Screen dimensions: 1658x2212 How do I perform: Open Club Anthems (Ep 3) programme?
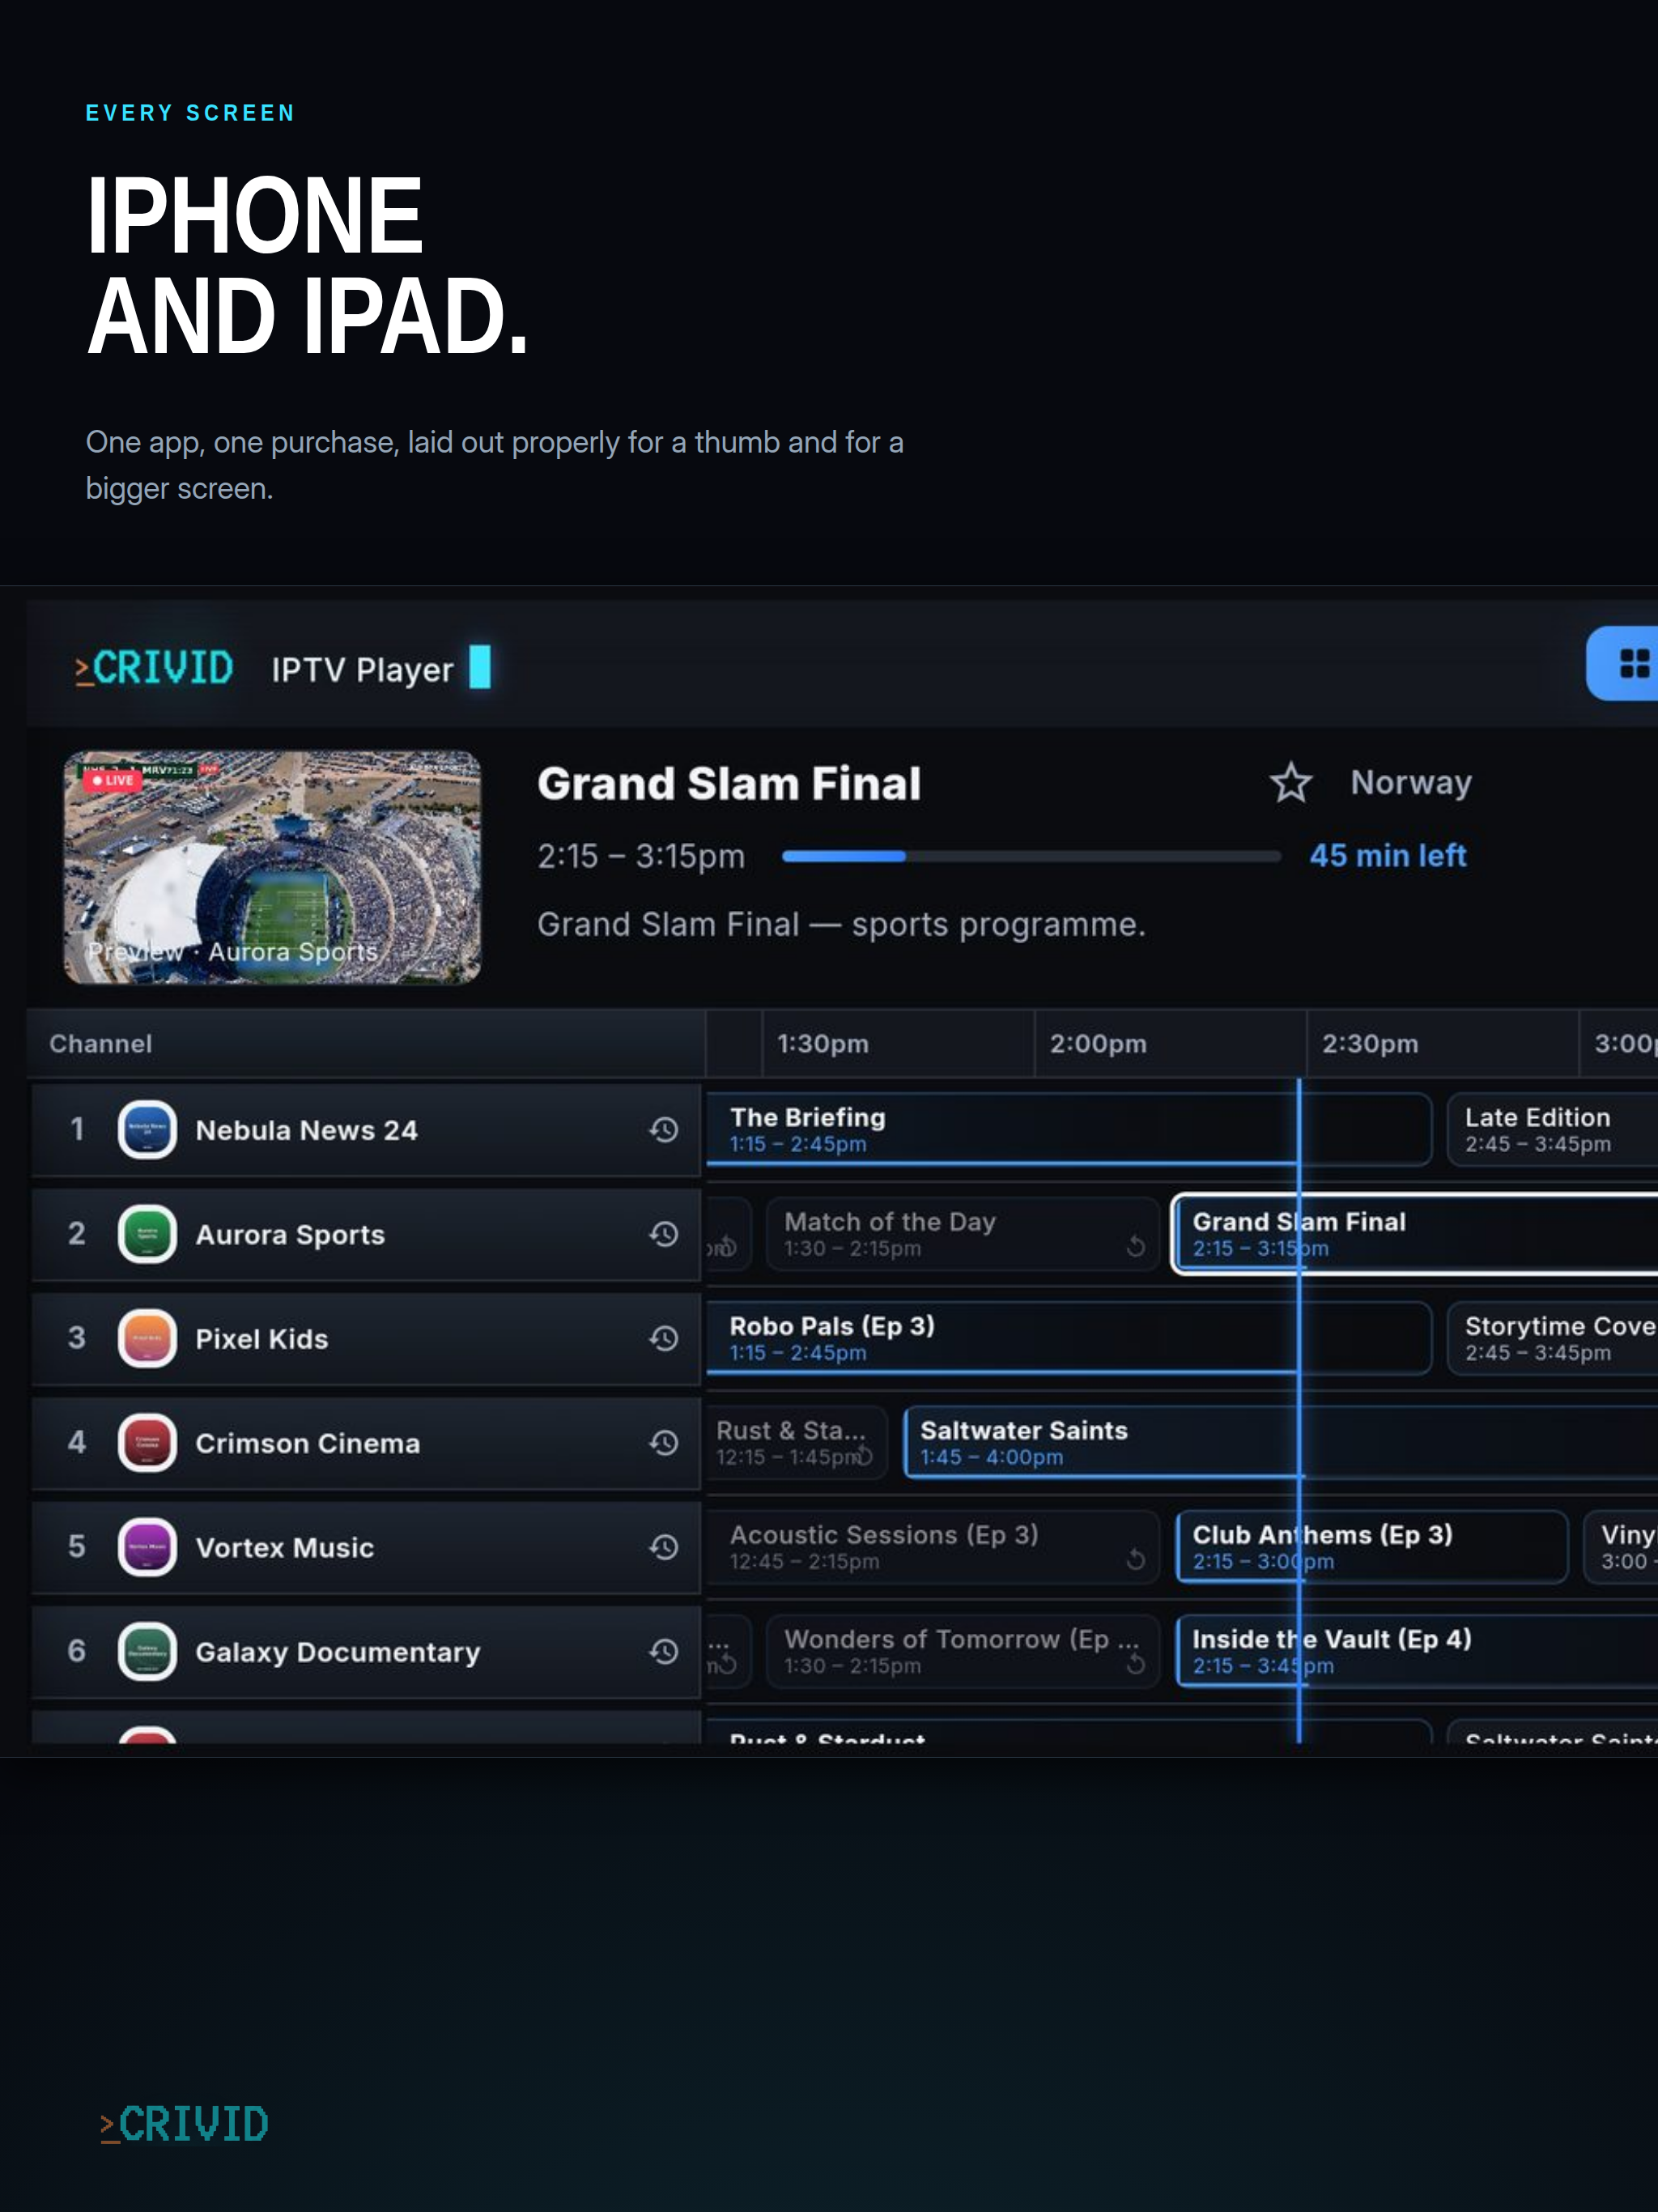(x=1371, y=1547)
